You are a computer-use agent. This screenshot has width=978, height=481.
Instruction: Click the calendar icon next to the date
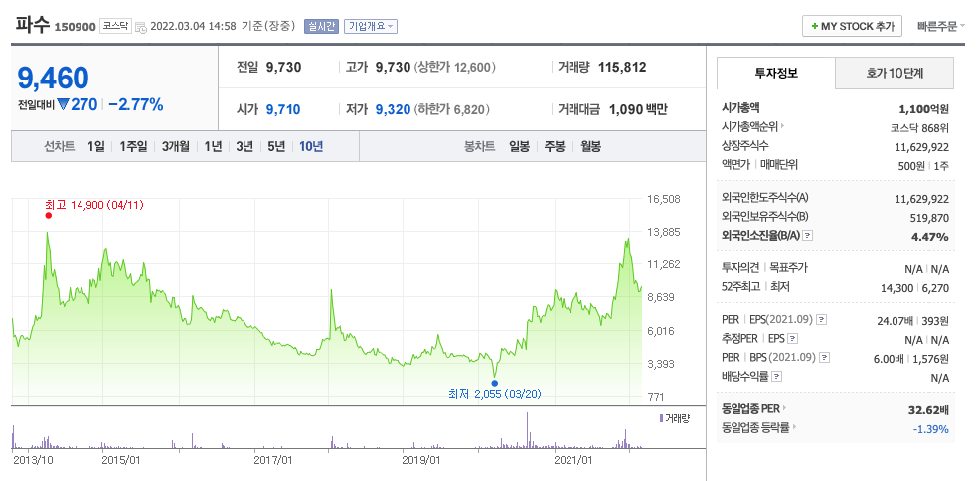click(141, 27)
